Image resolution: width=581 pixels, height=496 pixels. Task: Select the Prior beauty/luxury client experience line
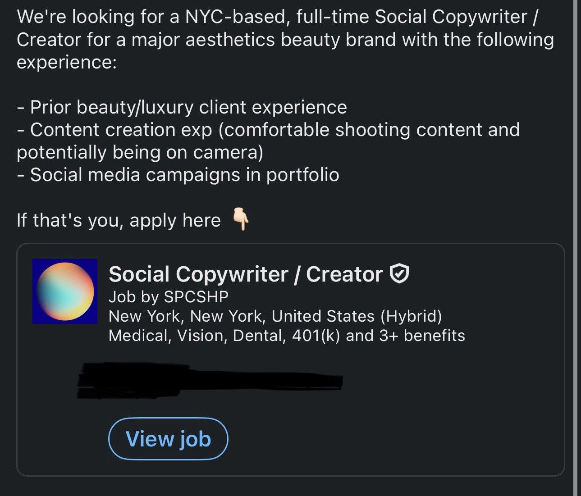tap(182, 107)
